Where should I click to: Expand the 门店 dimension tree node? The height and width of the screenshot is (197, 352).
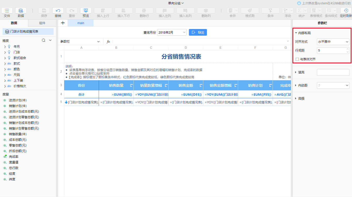coord(5,52)
